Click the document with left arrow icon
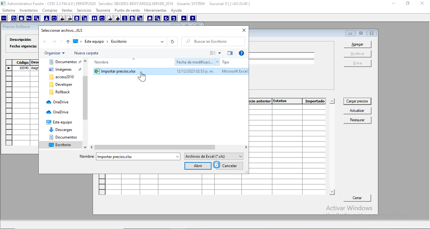 pos(62,18)
